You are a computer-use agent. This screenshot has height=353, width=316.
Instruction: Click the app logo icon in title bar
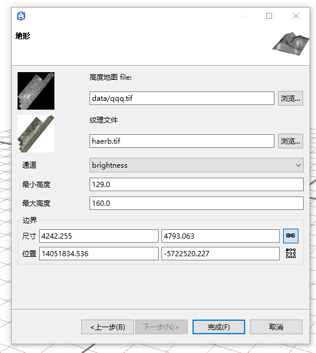click(21, 16)
